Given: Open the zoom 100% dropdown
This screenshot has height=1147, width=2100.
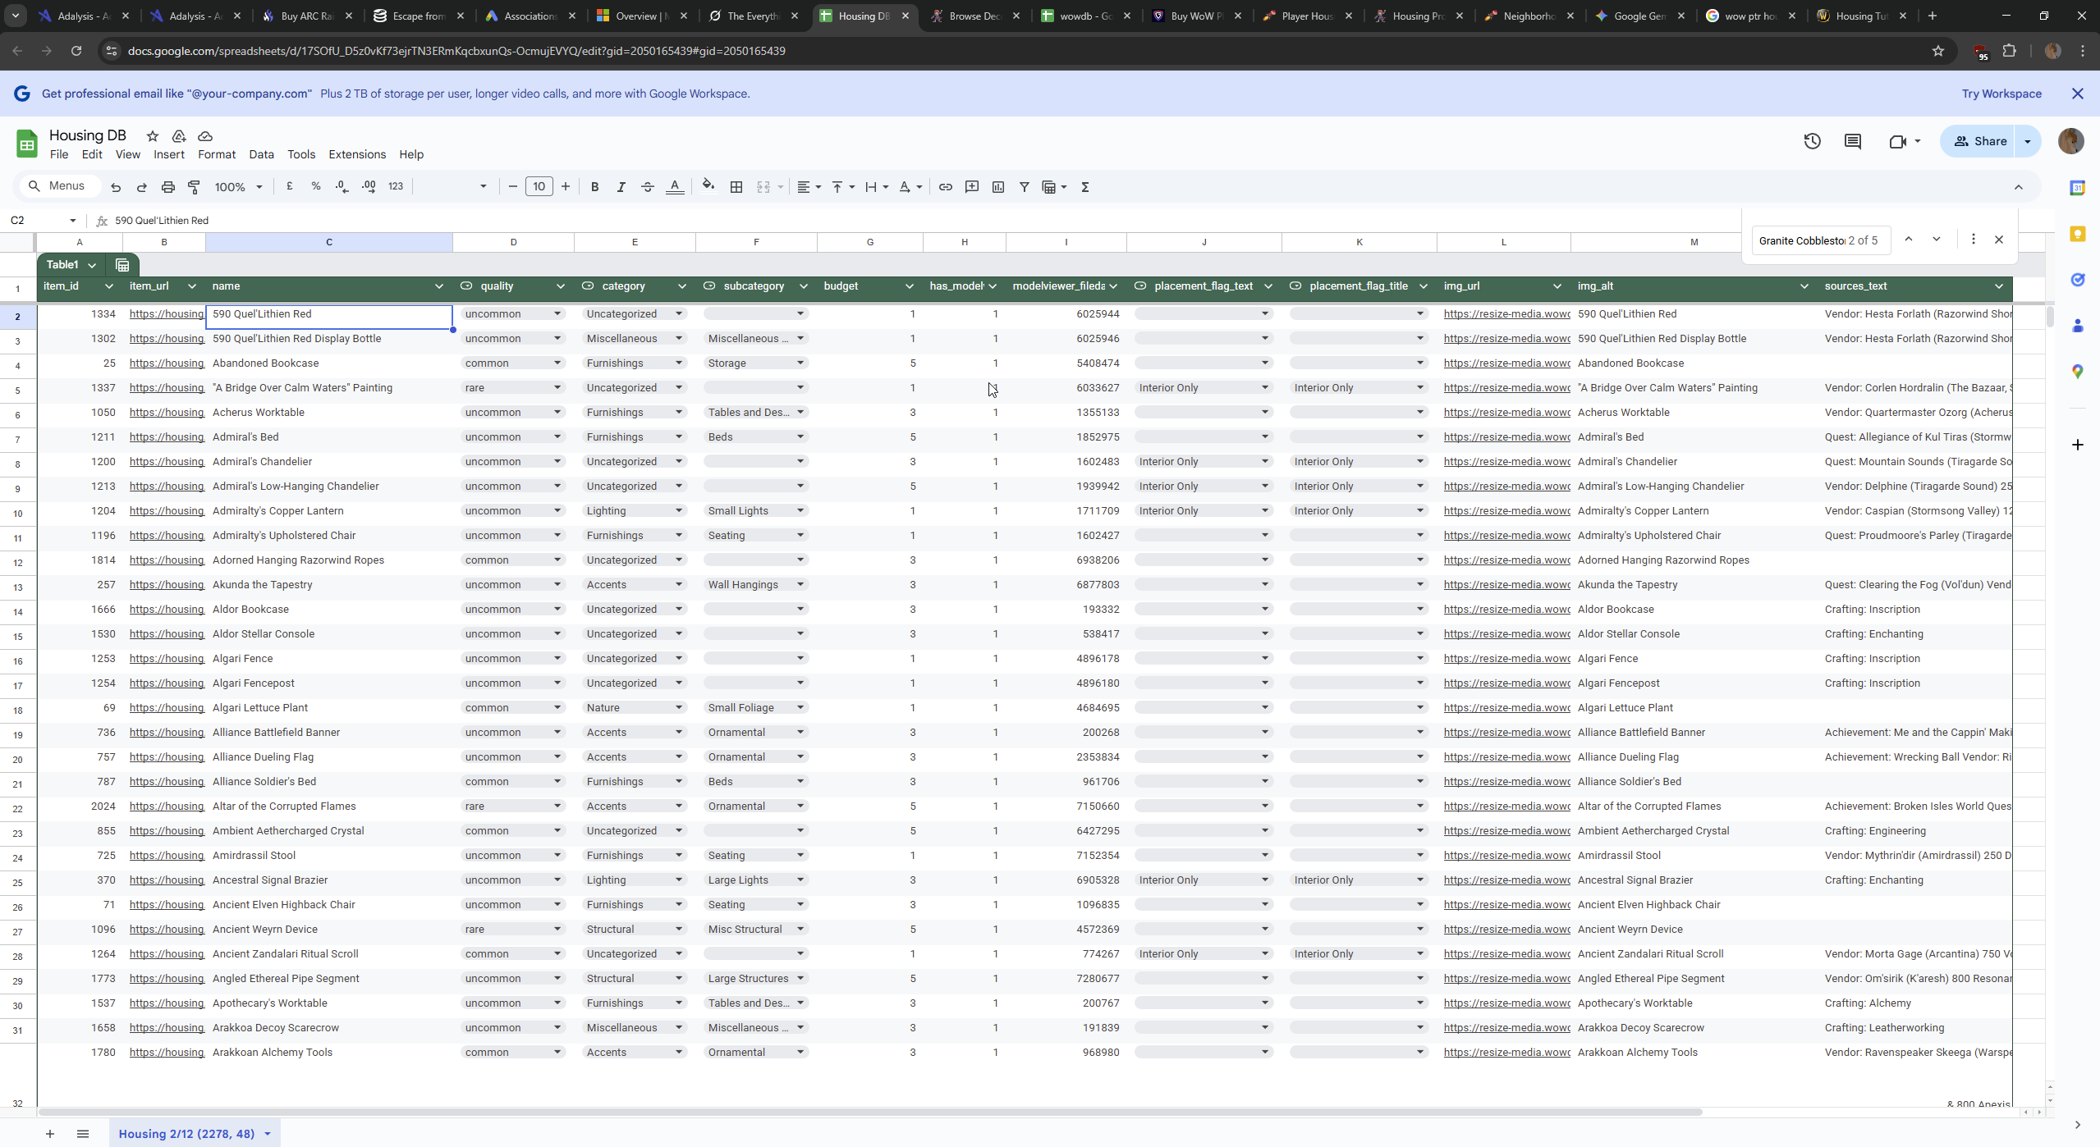Looking at the screenshot, I should click(238, 187).
